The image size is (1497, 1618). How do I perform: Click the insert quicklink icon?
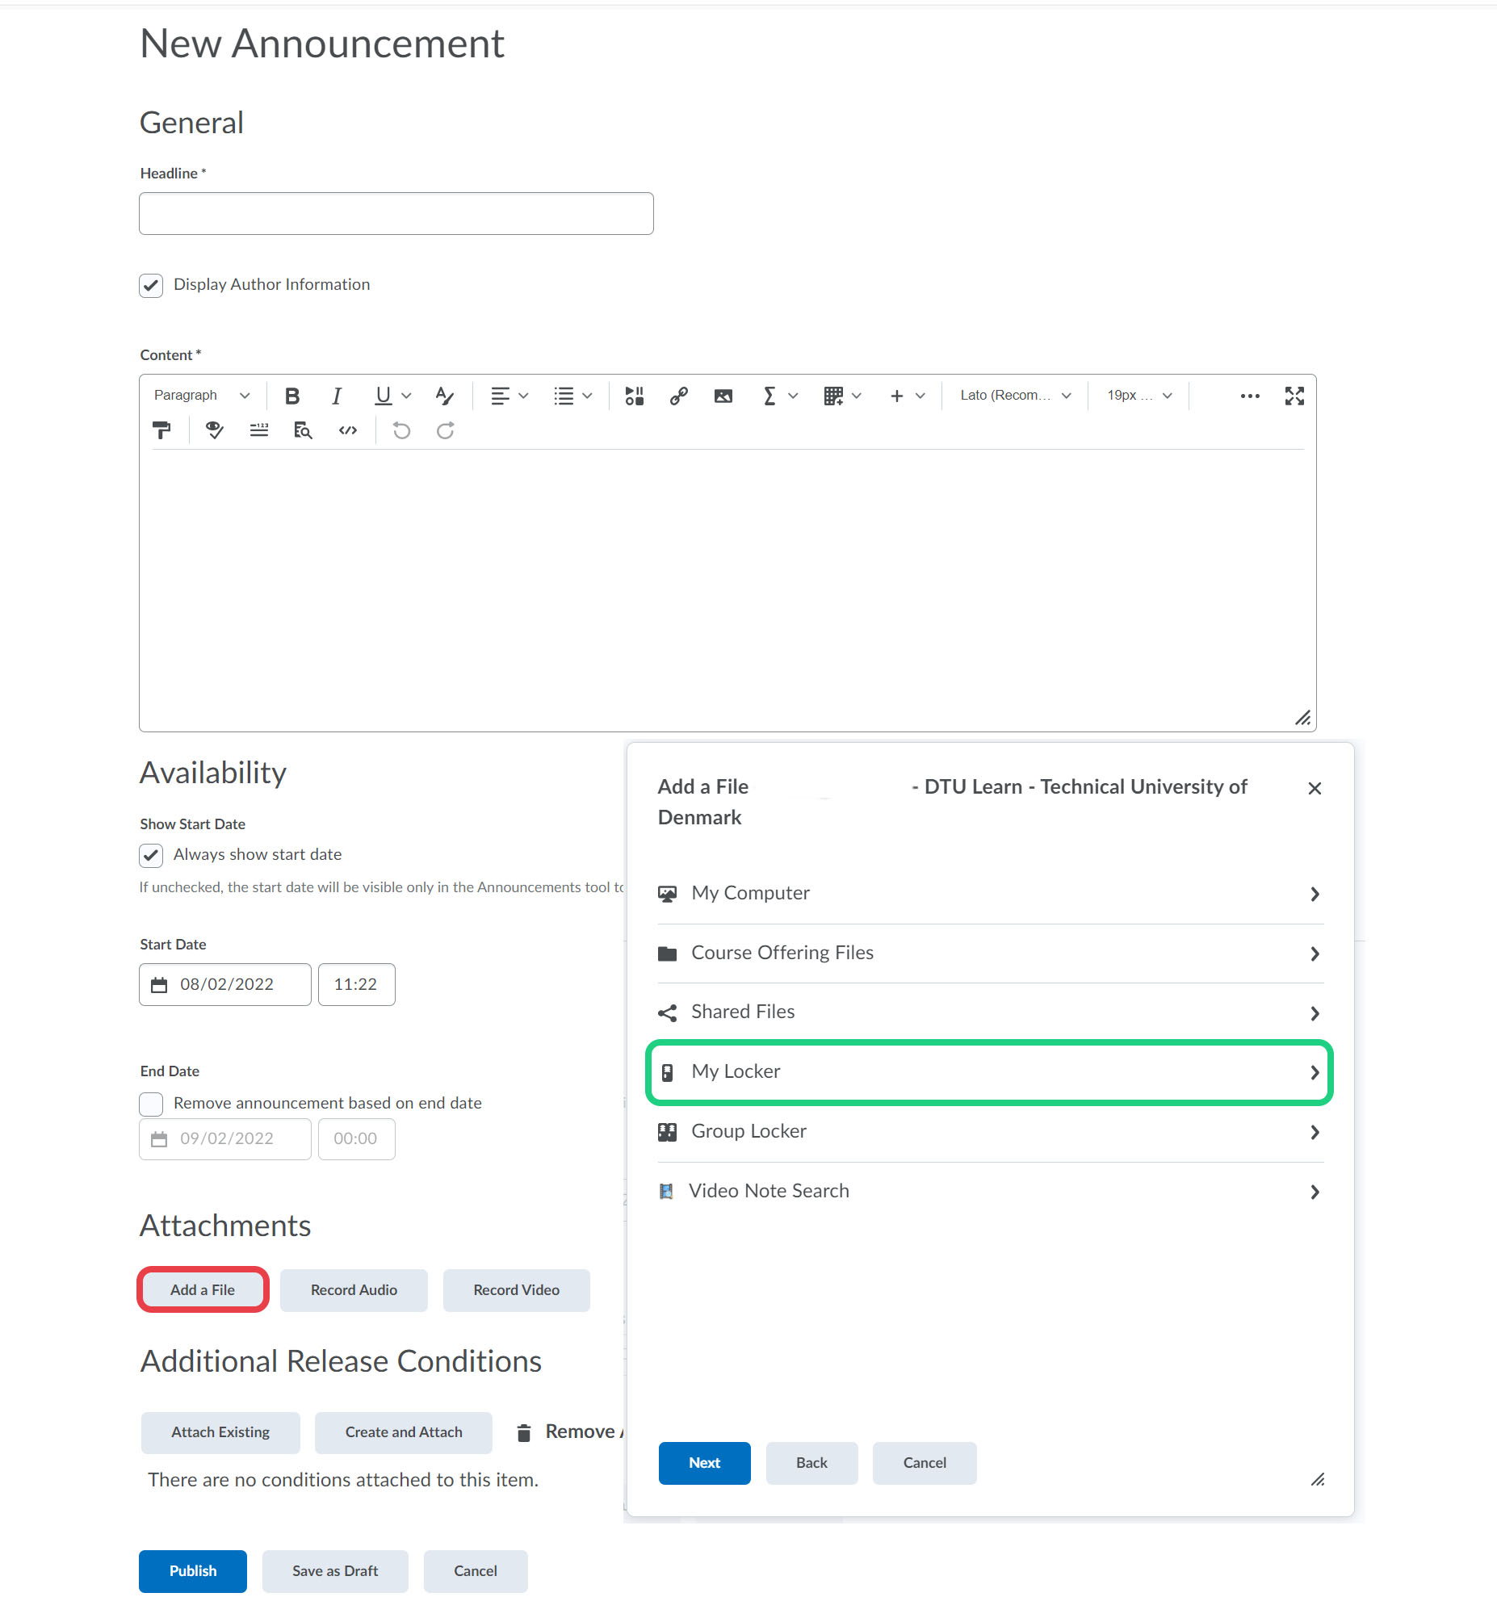pos(679,396)
